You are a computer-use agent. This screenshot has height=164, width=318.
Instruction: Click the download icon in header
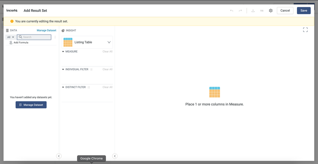click(x=253, y=11)
